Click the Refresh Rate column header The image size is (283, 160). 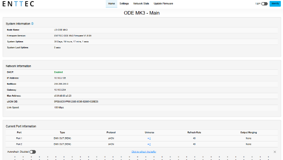pyautogui.click(x=194, y=133)
